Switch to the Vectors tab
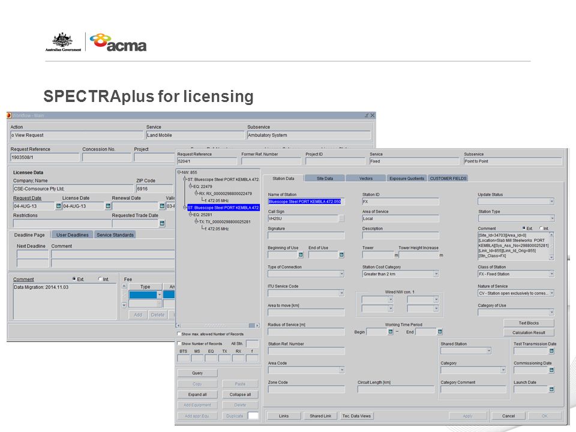This screenshot has width=576, height=432. point(366,179)
